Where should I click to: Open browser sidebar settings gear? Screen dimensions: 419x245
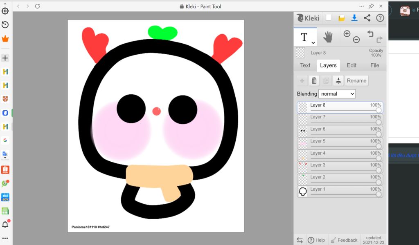click(5, 11)
